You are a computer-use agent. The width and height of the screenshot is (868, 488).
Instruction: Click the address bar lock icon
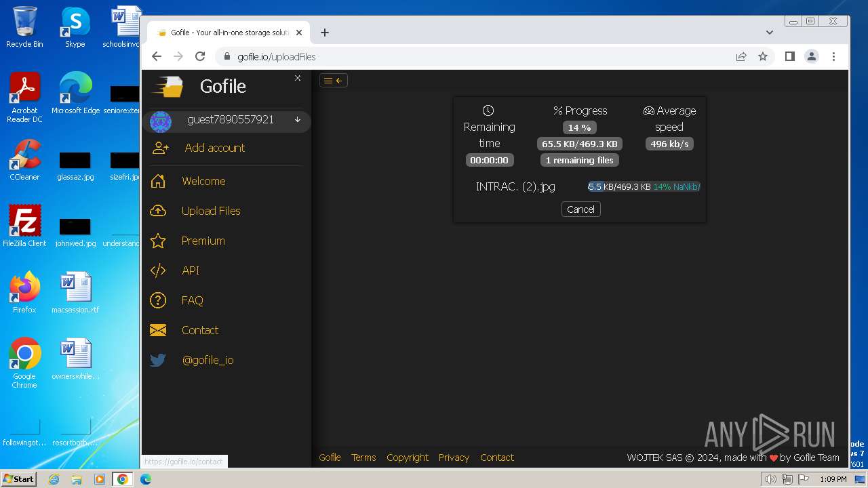[x=227, y=57]
